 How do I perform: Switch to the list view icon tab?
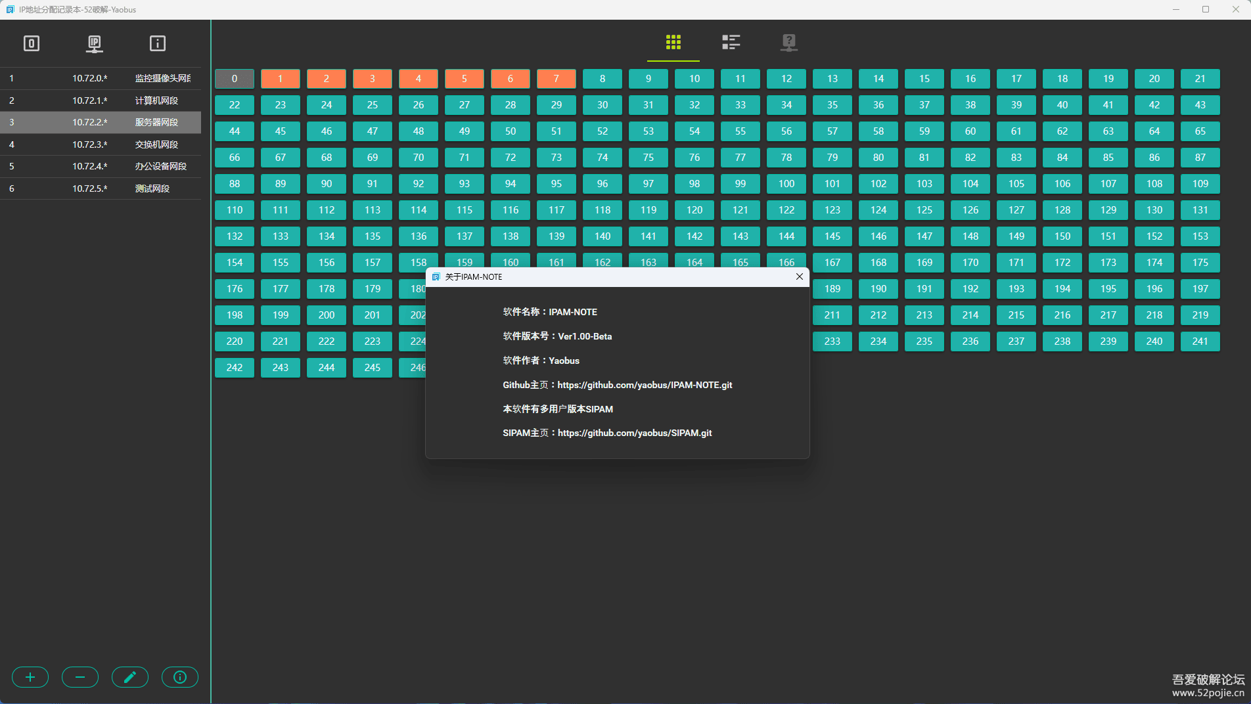[731, 43]
